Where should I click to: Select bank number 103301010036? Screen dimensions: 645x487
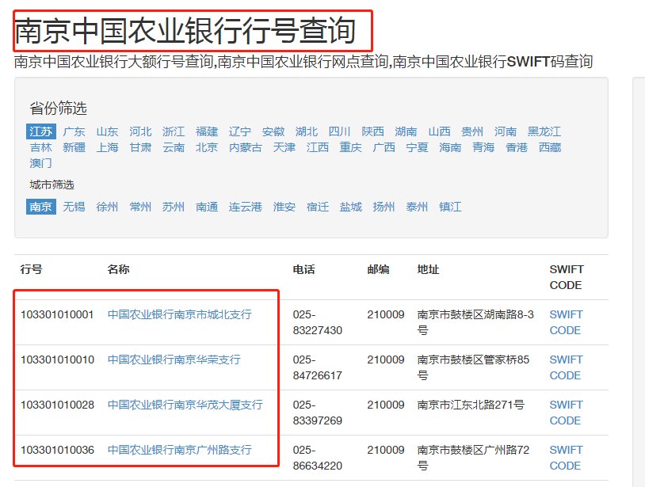[57, 450]
